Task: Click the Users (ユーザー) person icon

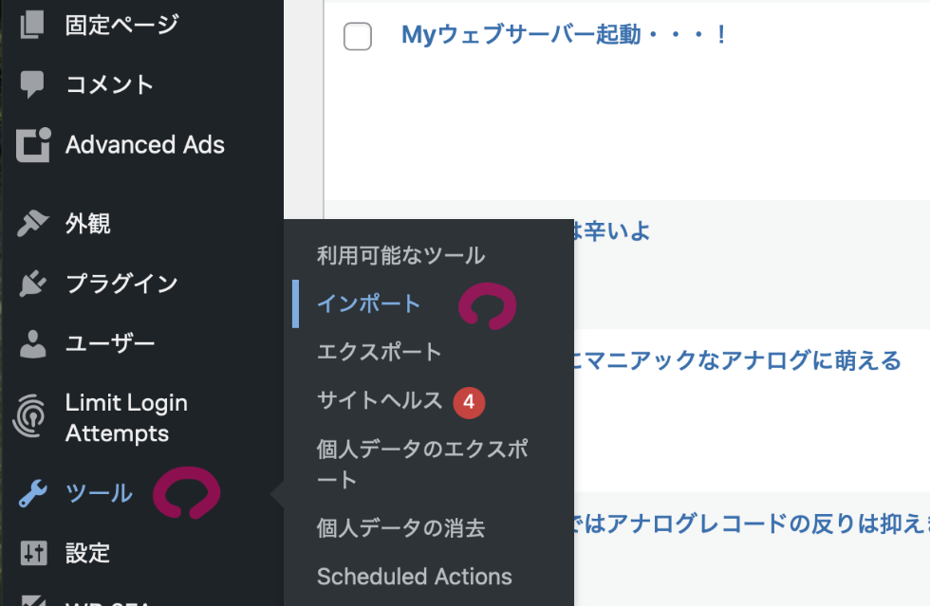Action: point(32,343)
